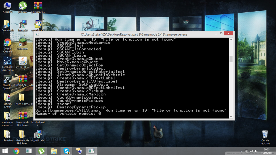Click the highlighted samp-server taskbar button

coord(91,151)
